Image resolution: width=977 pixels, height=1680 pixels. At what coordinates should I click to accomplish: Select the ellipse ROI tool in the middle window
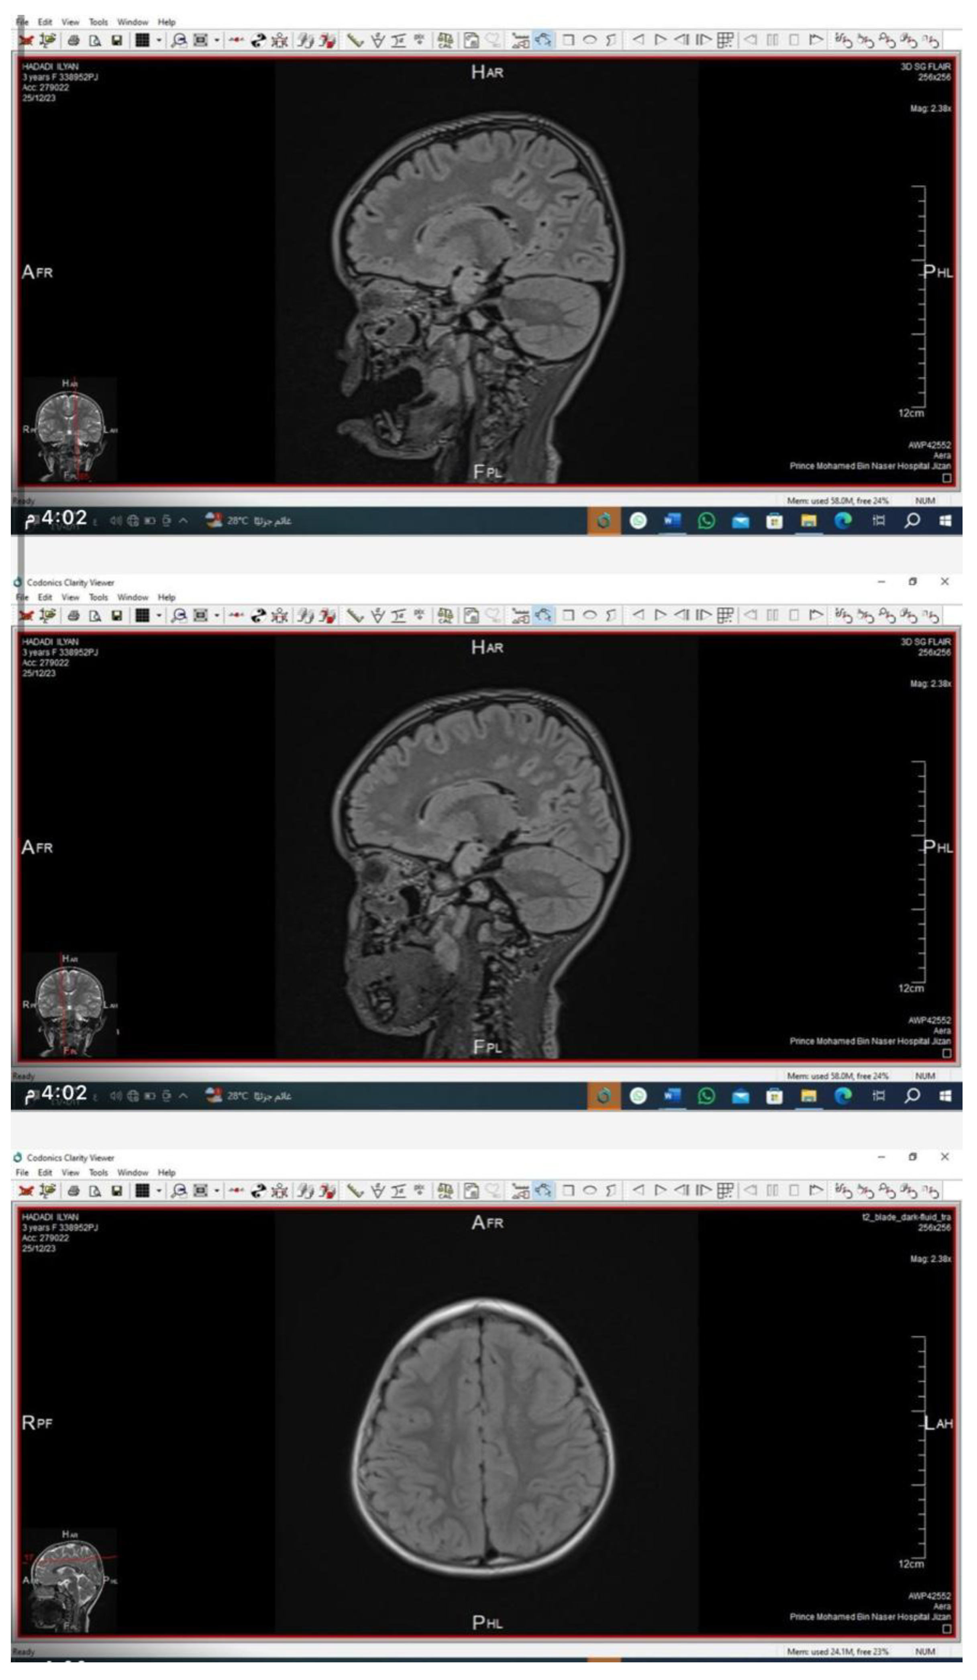point(589,615)
